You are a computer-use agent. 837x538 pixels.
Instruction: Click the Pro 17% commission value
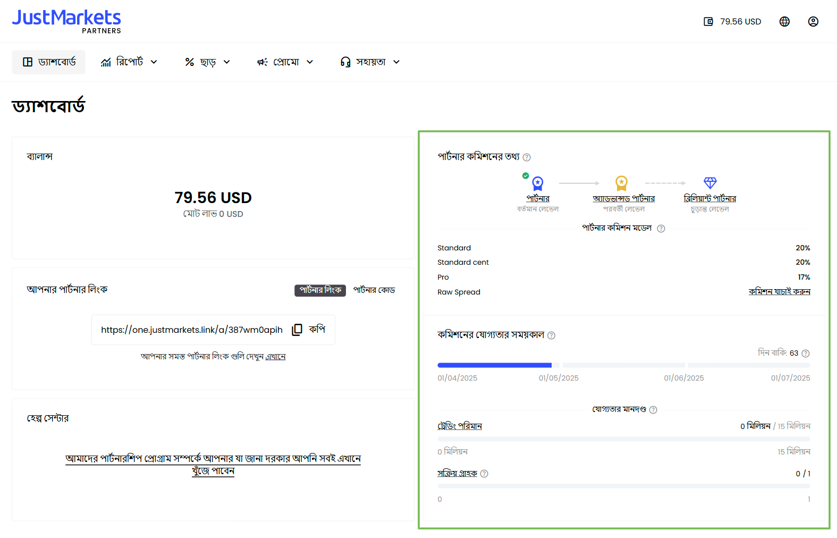[x=804, y=278]
